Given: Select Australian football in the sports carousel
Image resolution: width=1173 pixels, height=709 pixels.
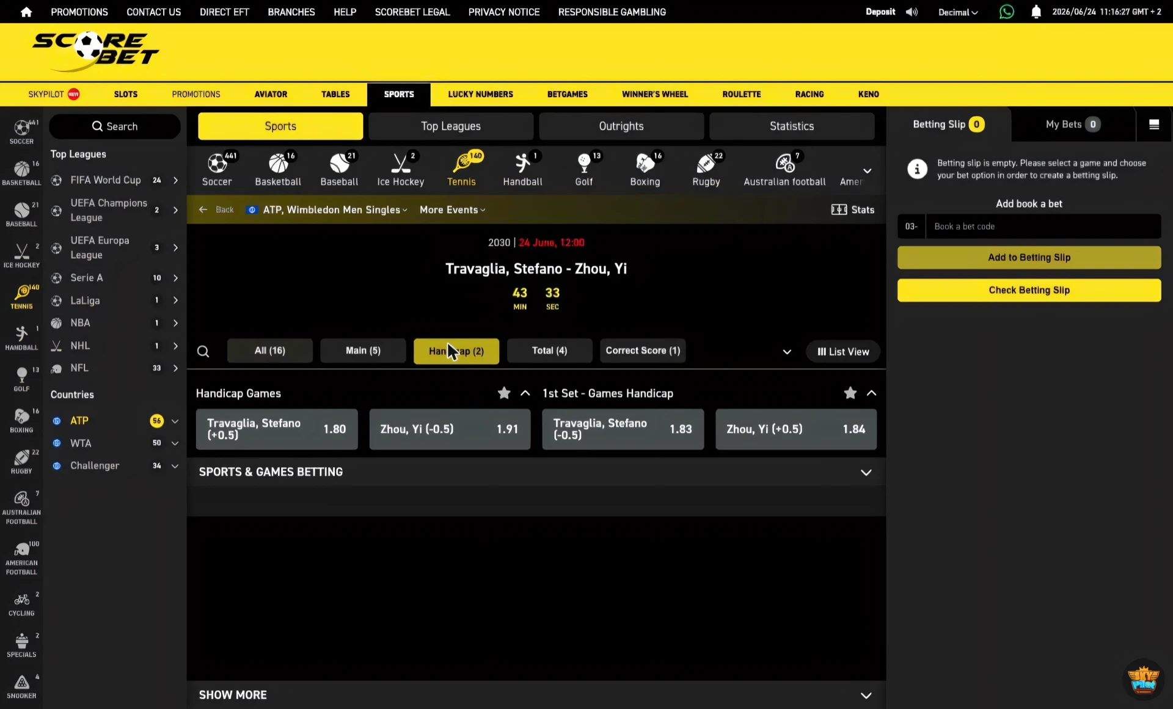Looking at the screenshot, I should click(x=784, y=169).
